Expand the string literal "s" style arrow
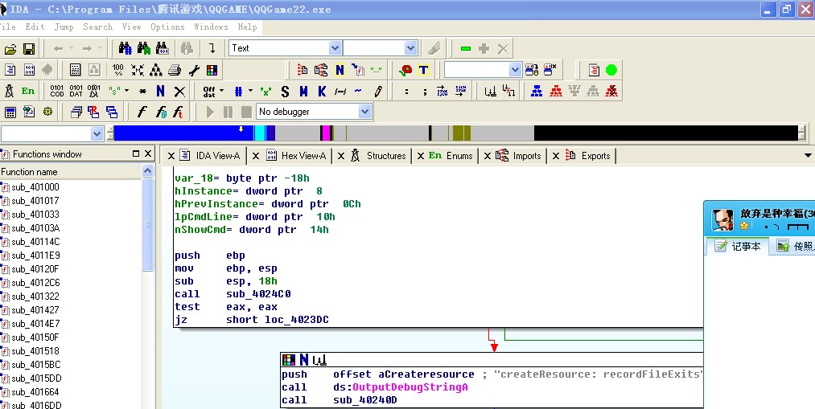Image resolution: width=815 pixels, height=409 pixels. 127,92
